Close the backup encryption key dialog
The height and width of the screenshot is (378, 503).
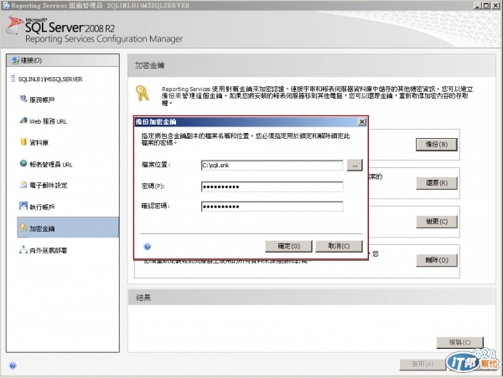click(x=362, y=121)
